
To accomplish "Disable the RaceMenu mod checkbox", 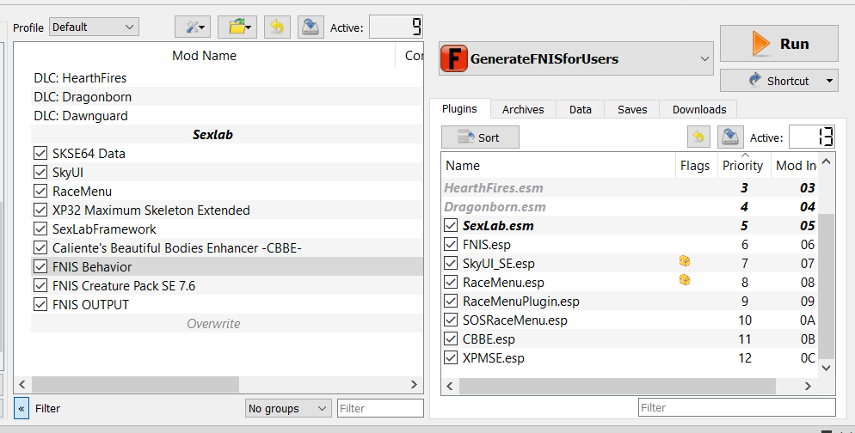I will (40, 192).
